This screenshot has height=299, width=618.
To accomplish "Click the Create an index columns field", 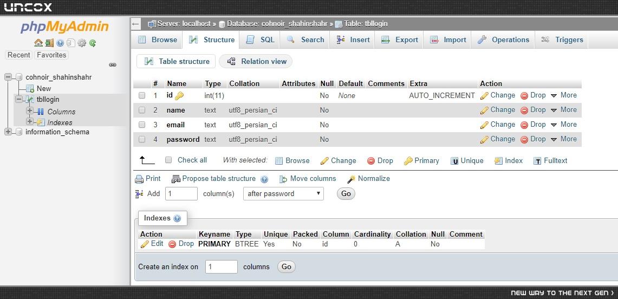I will [222, 266].
